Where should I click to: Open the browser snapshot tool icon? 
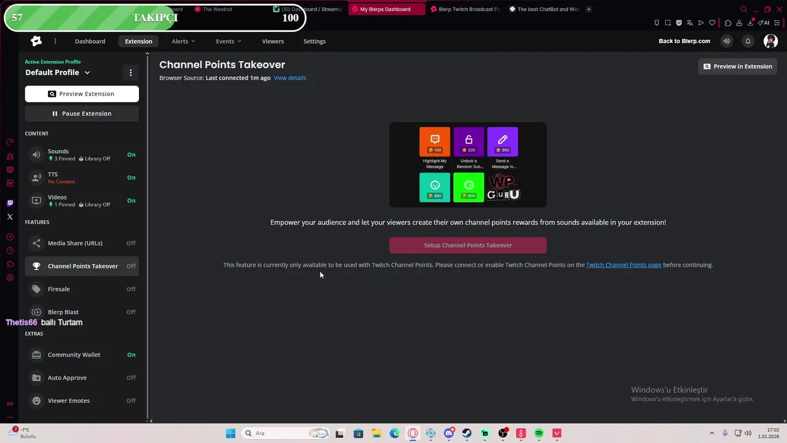coord(668,23)
